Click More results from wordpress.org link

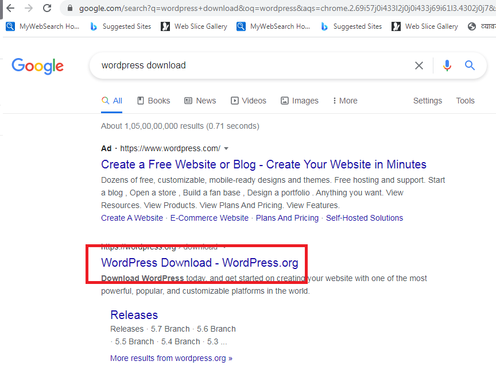(171, 358)
